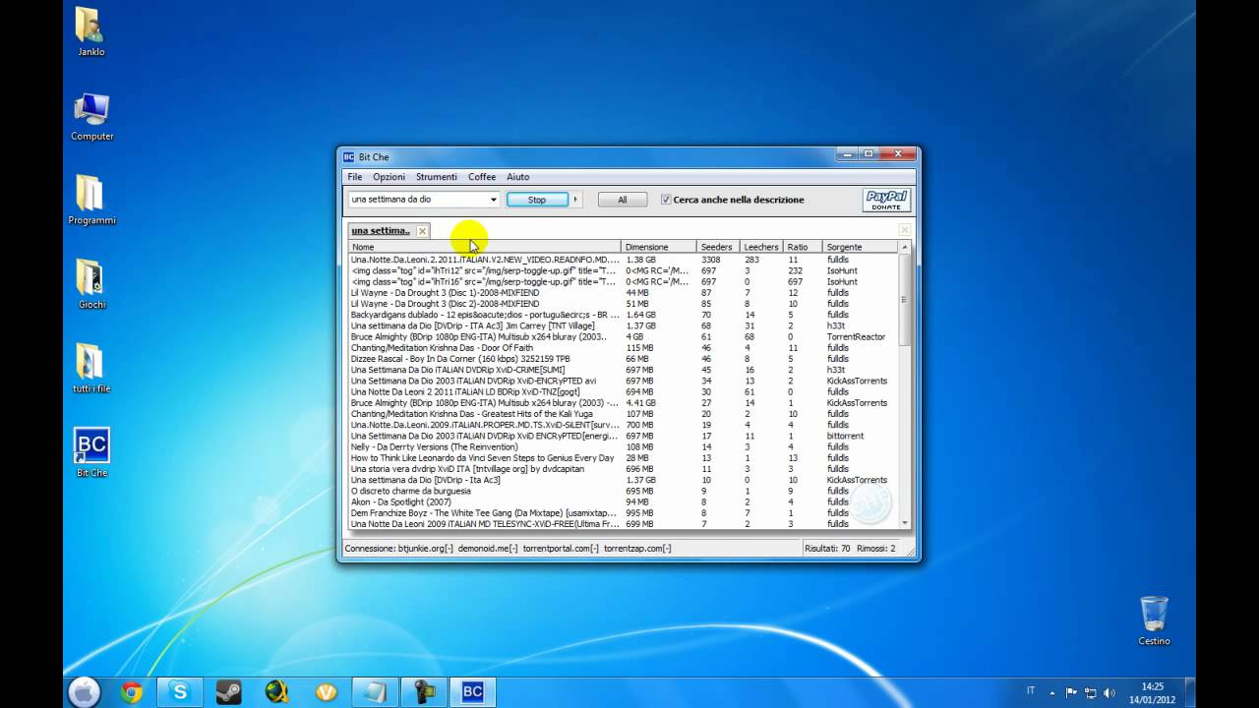Click the network icon in system tray
1259x708 pixels.
[1092, 692]
